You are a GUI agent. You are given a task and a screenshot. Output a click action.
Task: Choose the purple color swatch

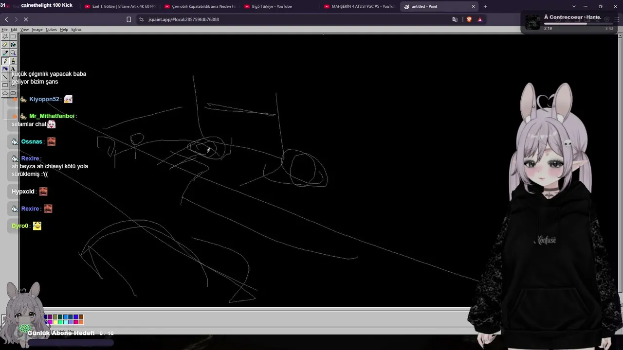(x=50, y=317)
